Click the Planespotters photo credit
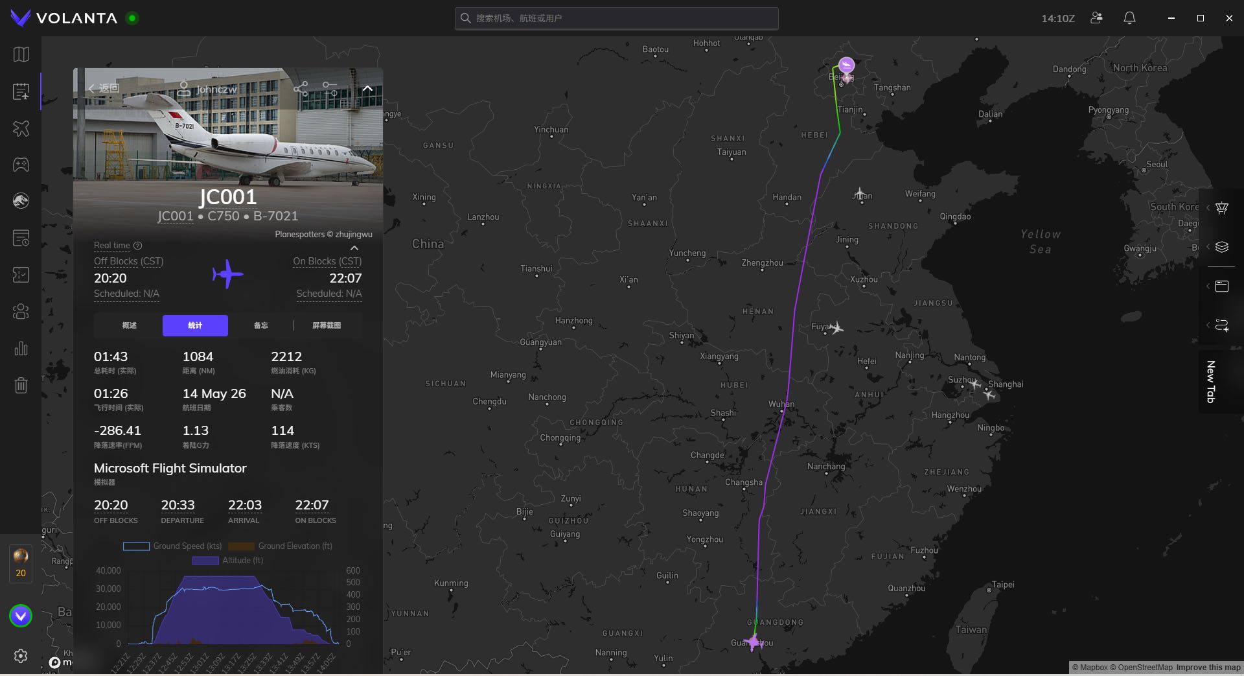 [323, 235]
